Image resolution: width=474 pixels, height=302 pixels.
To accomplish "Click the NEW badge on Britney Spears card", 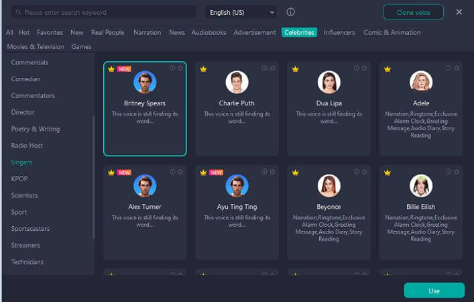I will pos(124,69).
